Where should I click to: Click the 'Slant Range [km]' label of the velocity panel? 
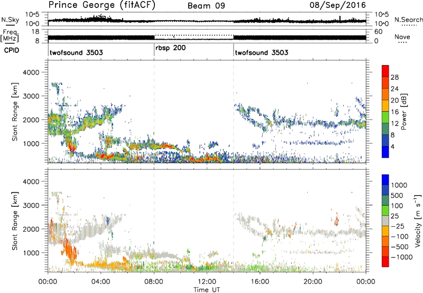point(15,221)
